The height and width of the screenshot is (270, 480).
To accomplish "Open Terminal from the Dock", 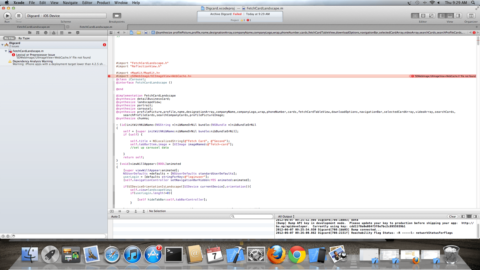I will click(x=173, y=255).
